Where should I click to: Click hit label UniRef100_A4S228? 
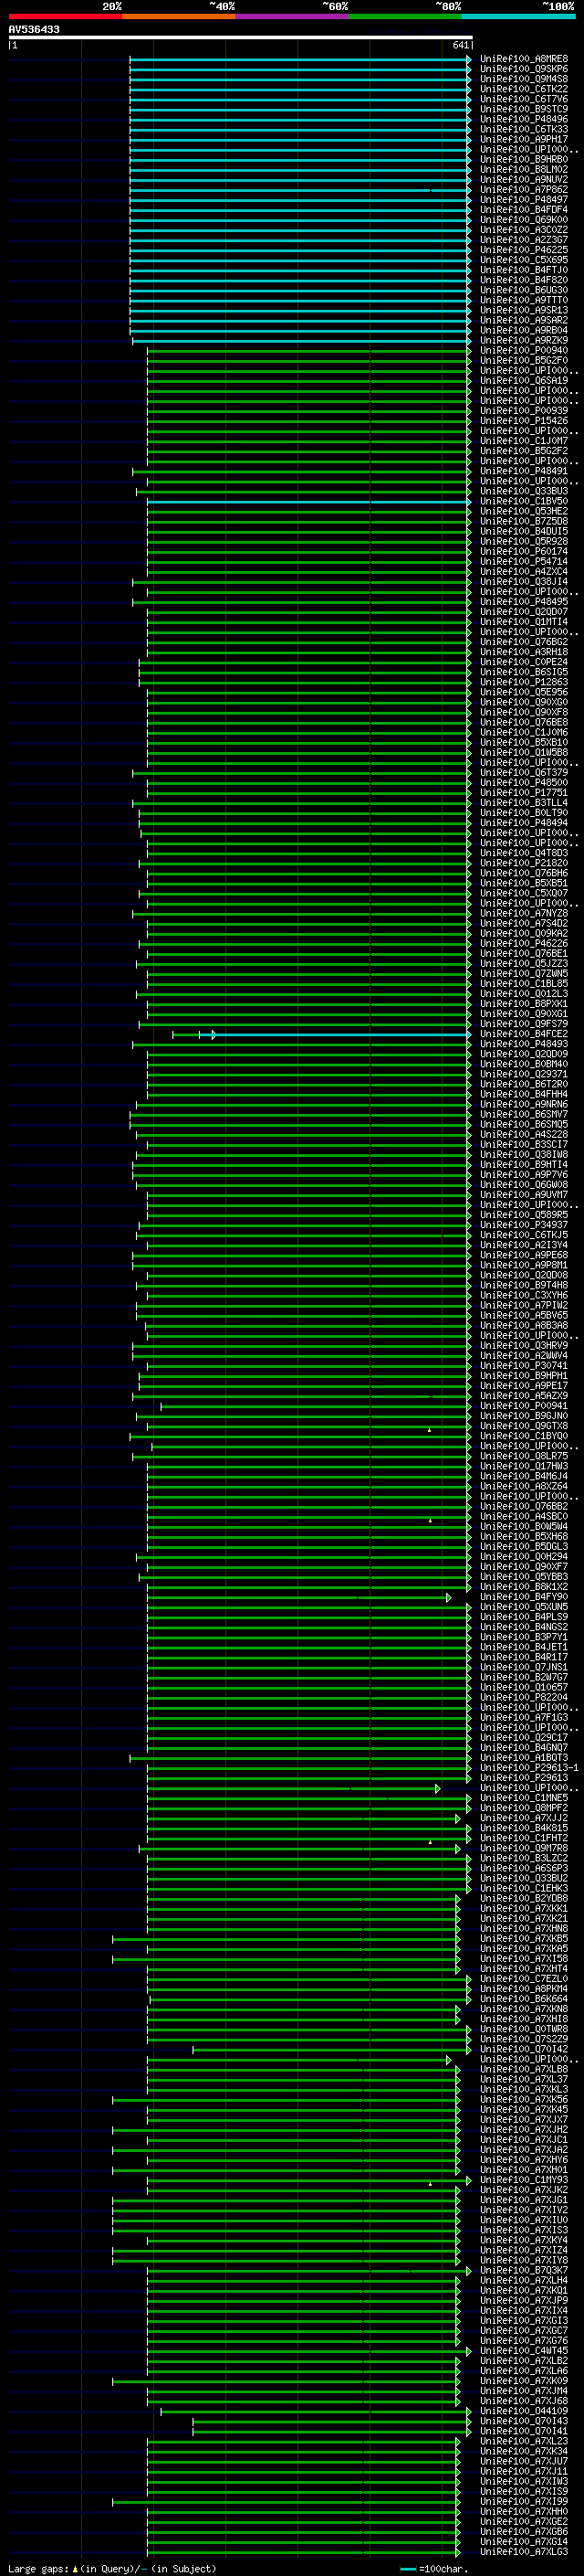[x=524, y=1134]
